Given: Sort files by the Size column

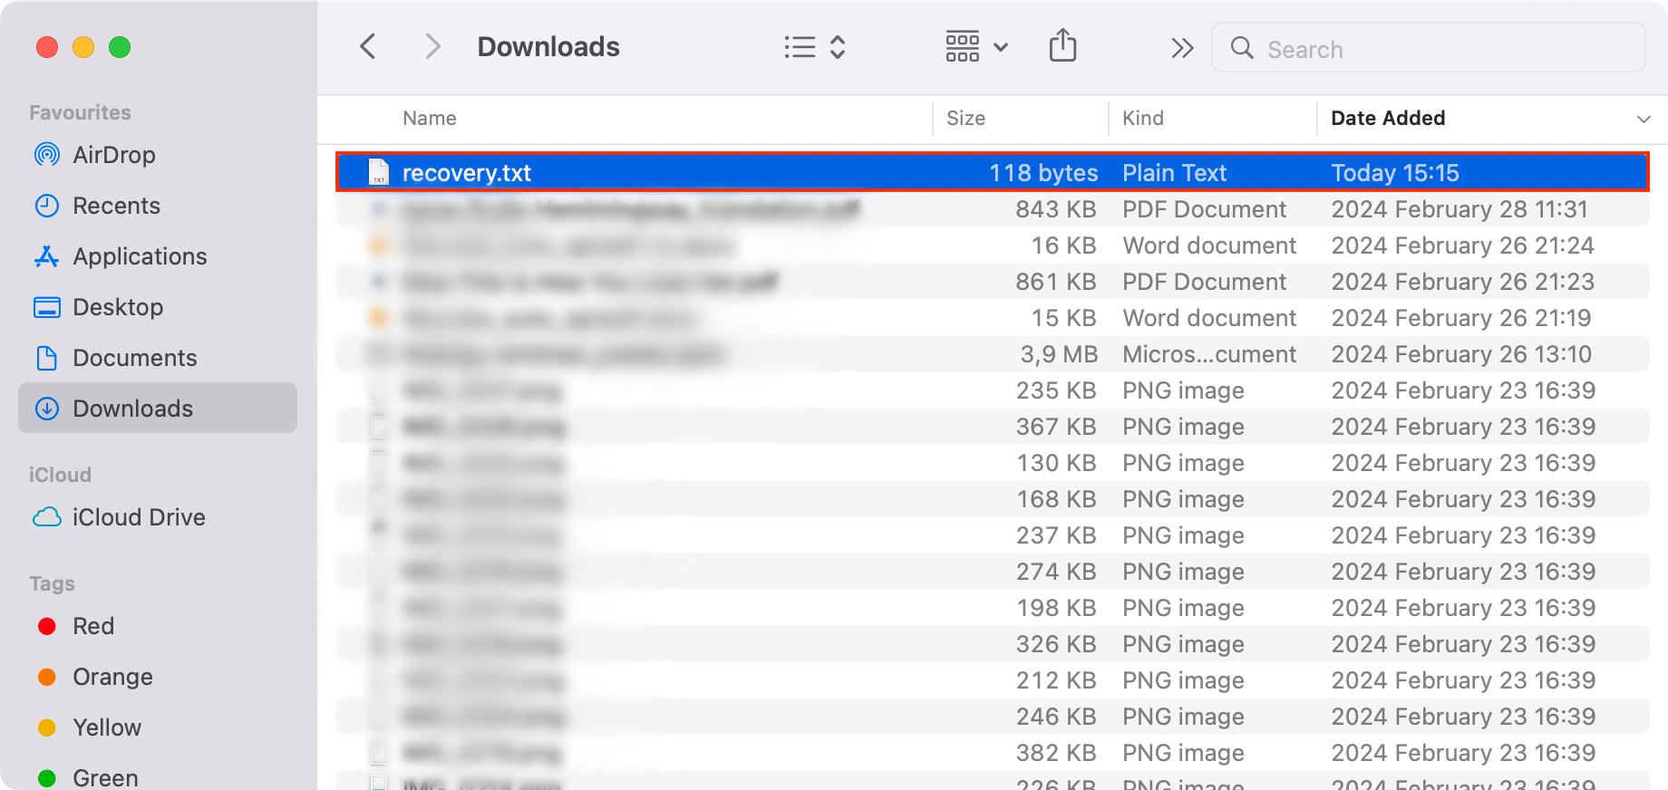Looking at the screenshot, I should pos(965,119).
